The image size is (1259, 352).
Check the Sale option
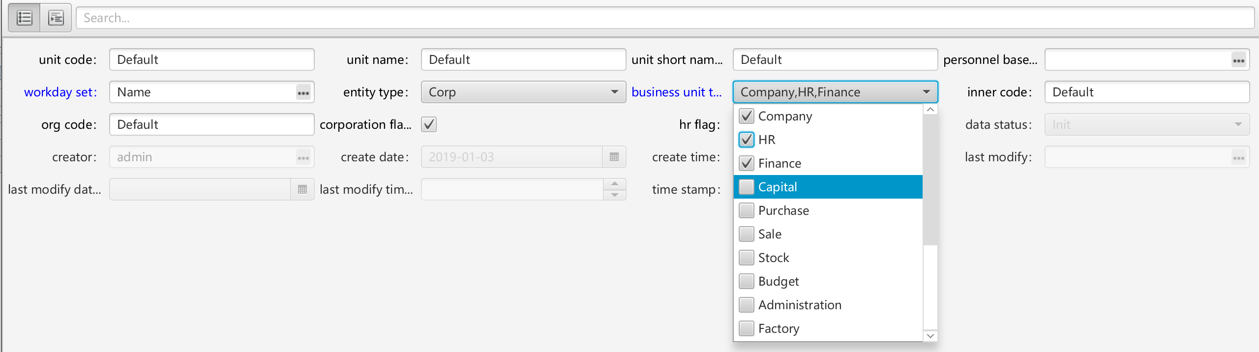pos(747,234)
